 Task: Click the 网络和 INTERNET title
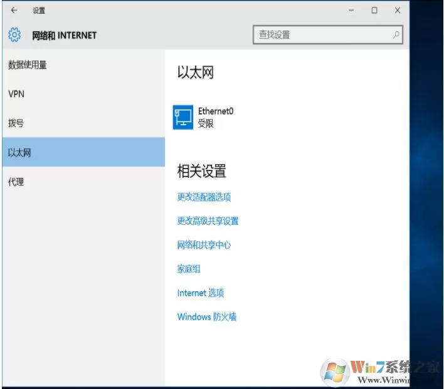(64, 35)
